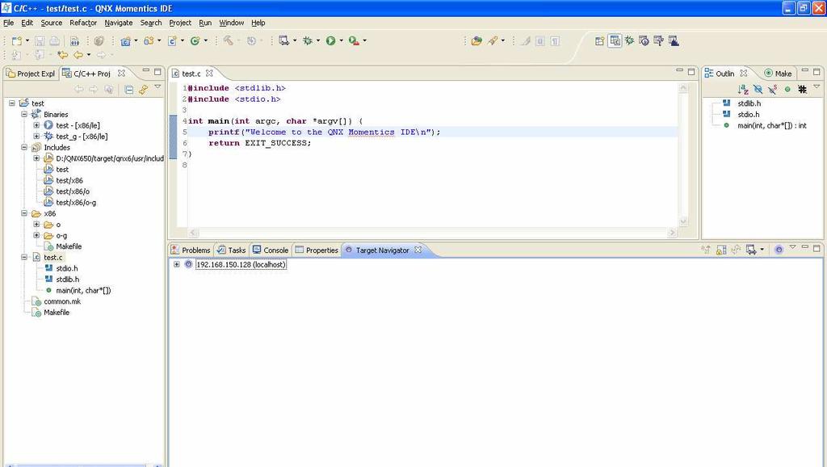This screenshot has width=827, height=467.
Task: Switch to the C/C++ perspective icon
Action: click(x=615, y=40)
